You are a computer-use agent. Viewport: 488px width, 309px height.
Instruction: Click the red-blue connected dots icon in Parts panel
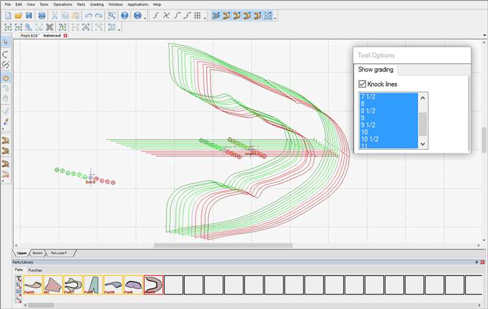point(19,300)
